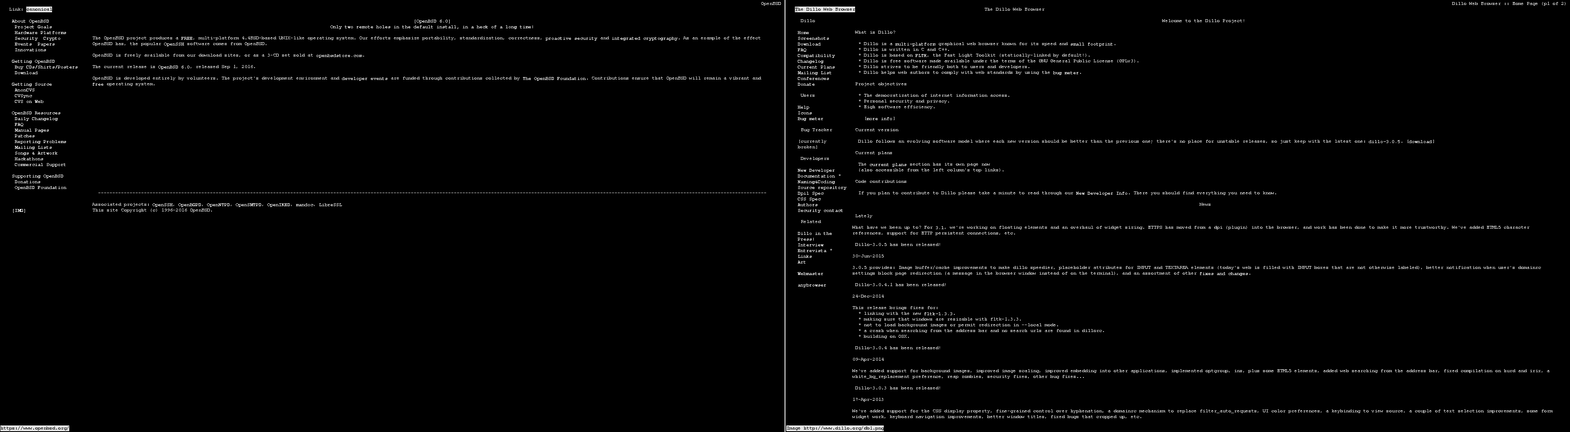Open the Webmaster link
1570x432 pixels.
810,274
